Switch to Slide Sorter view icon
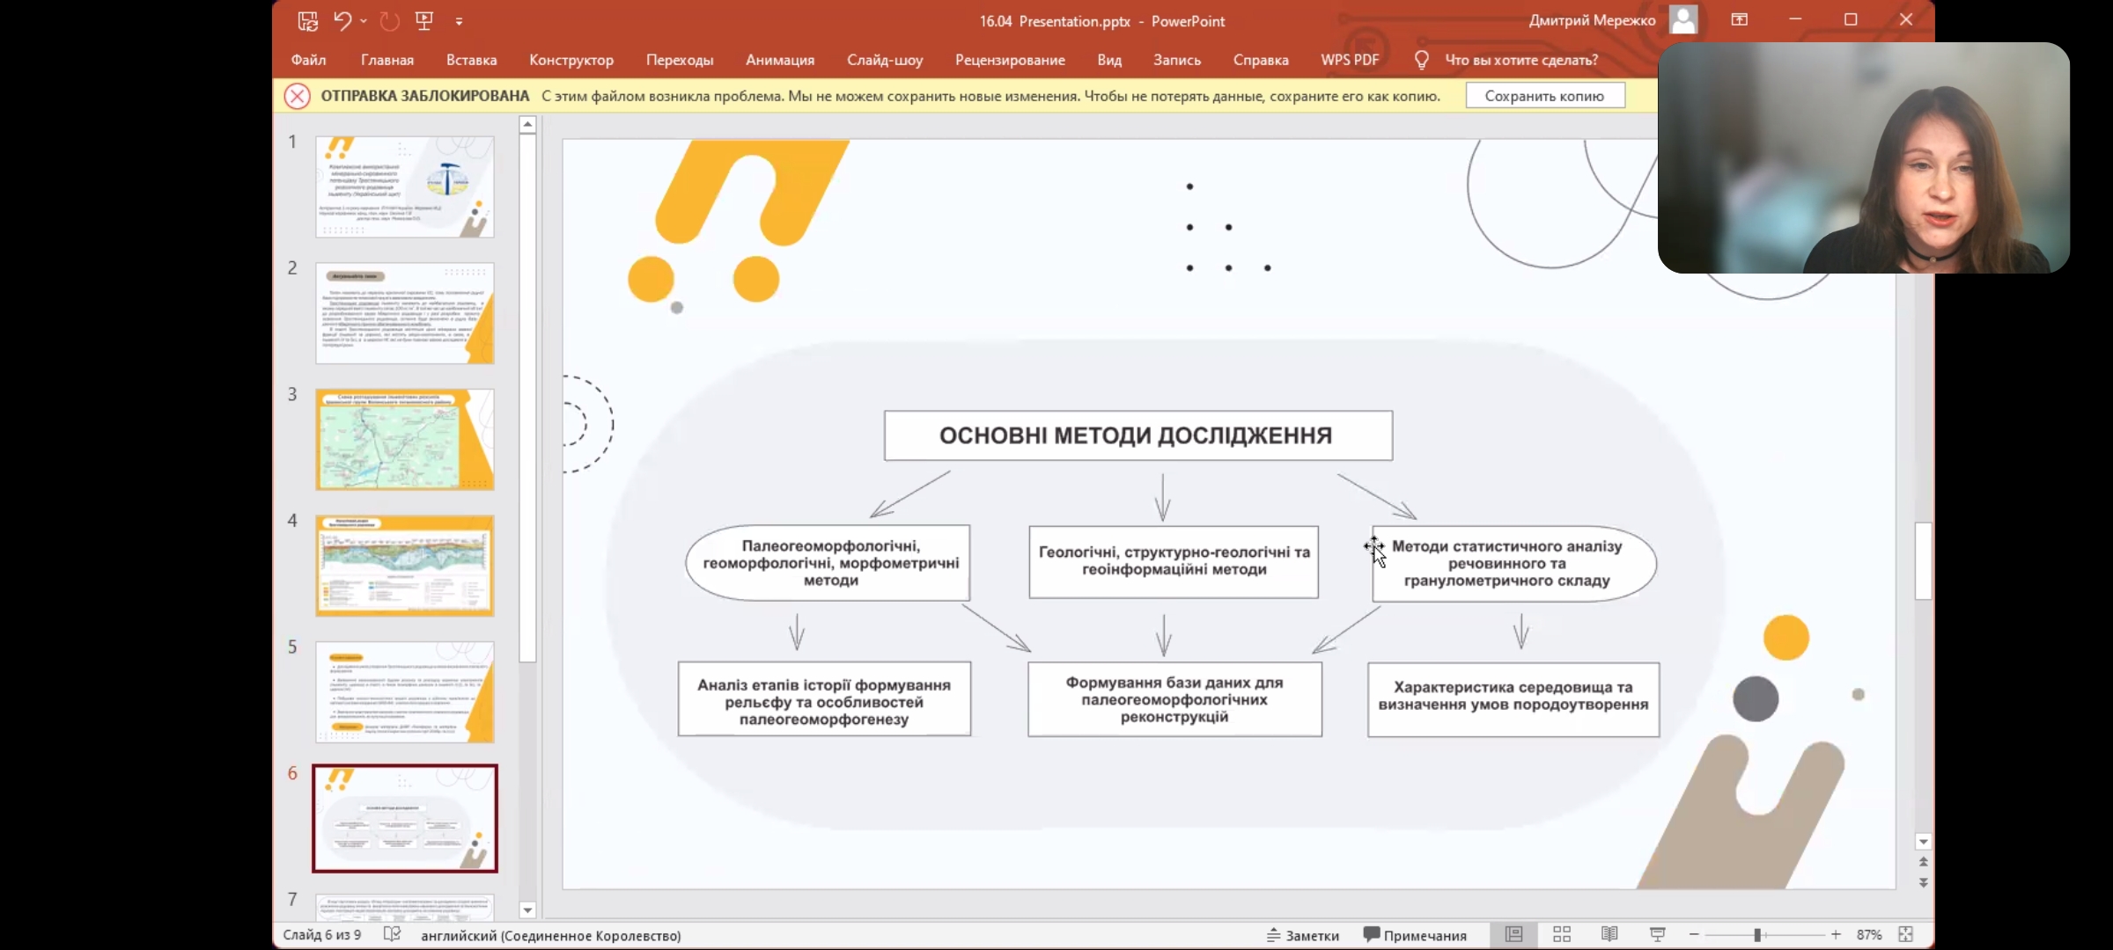The image size is (2113, 950). tap(1562, 934)
